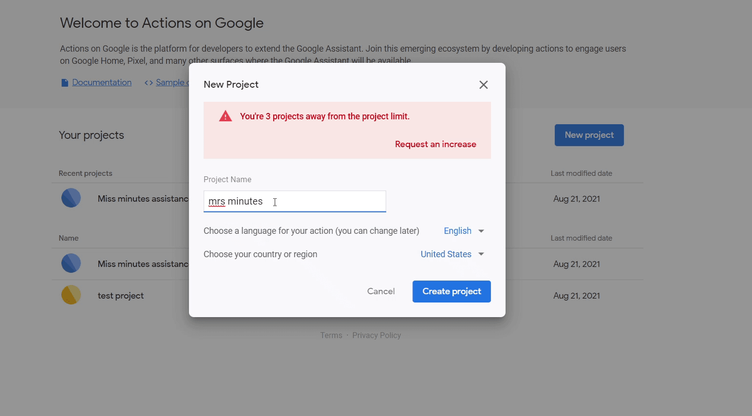Cancel the new project creation
This screenshot has width=752, height=416.
[381, 291]
